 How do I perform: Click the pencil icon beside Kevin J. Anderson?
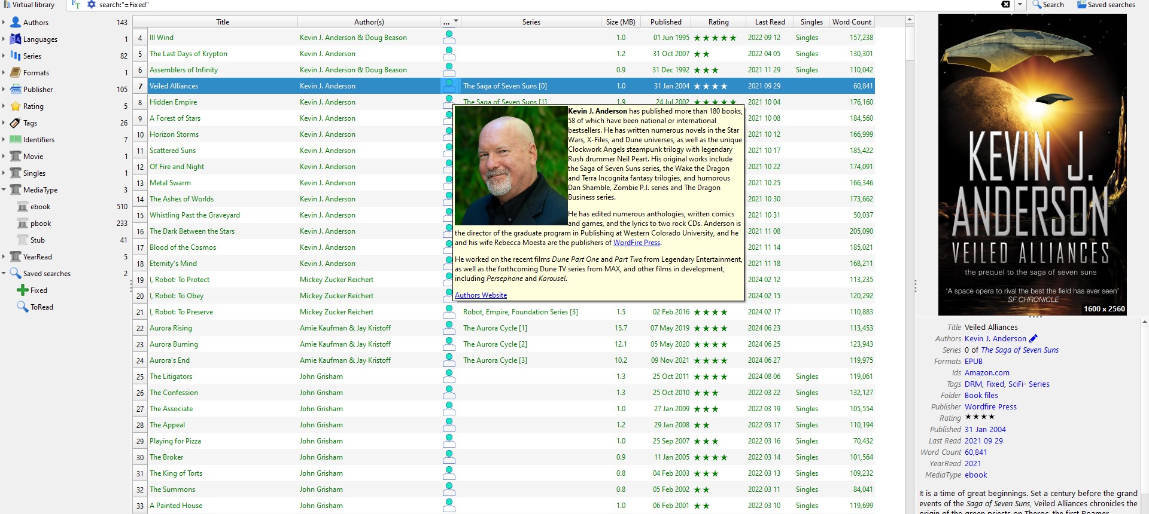click(x=1034, y=339)
